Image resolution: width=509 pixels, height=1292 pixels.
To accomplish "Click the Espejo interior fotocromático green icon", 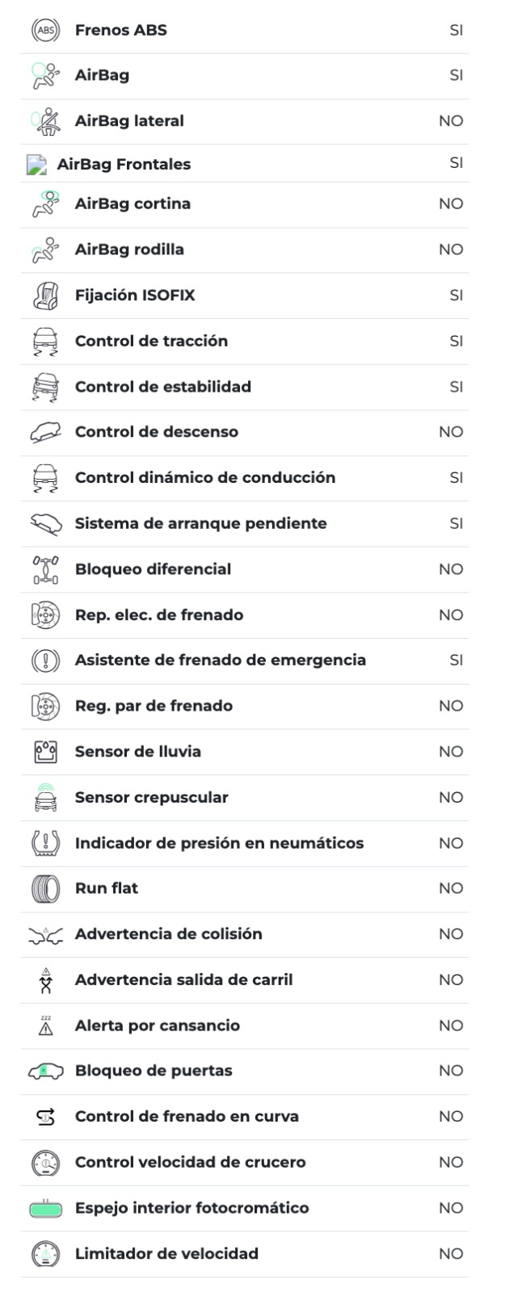I will (x=45, y=1209).
